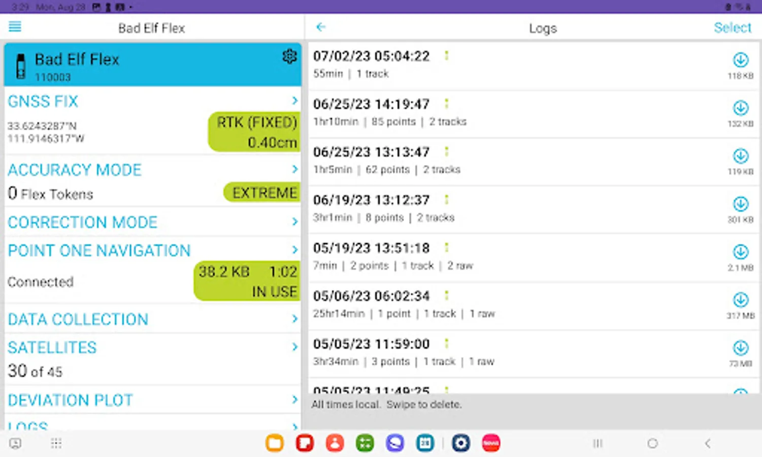
Task: Tap the screenshot toolbar icon at bottom left
Action: coord(15,443)
